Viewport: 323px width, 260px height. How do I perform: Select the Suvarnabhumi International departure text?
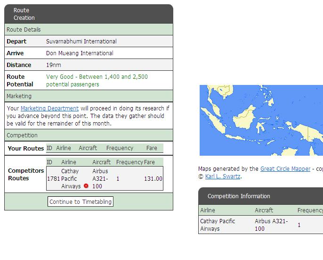pyautogui.click(x=81, y=42)
